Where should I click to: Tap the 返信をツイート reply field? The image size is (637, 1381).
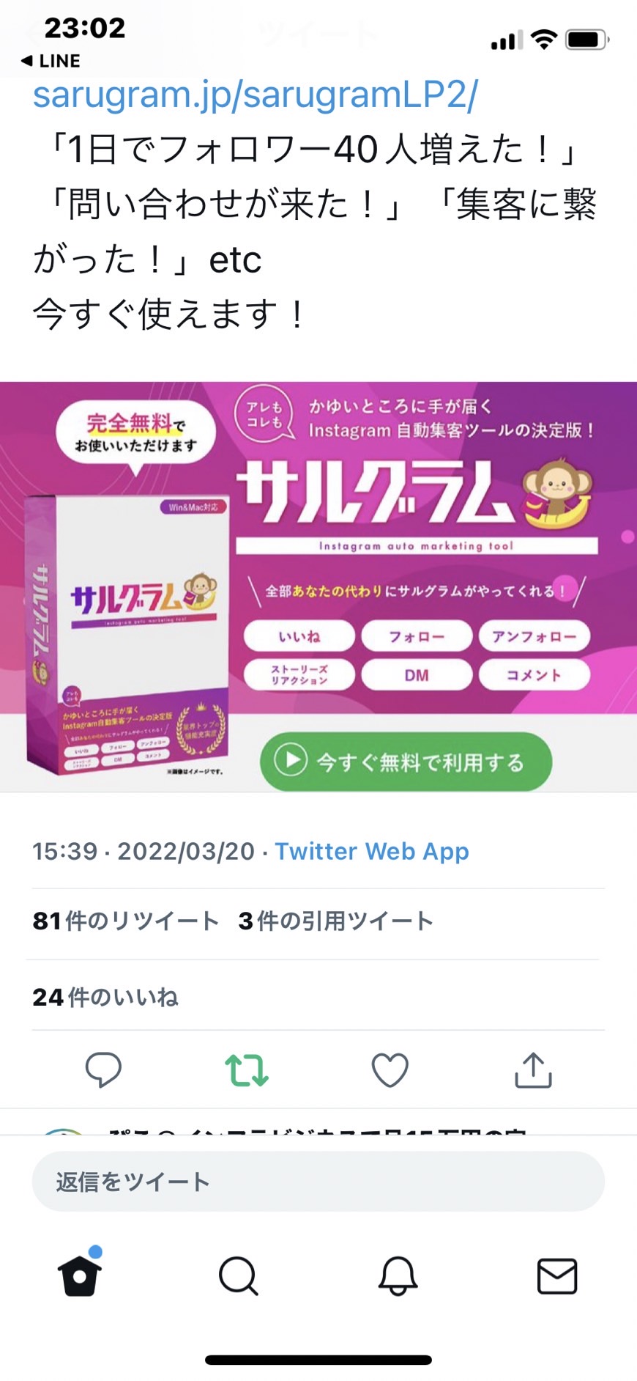318,1181
